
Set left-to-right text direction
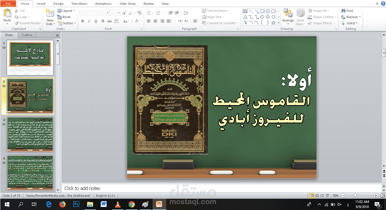pos(180,21)
